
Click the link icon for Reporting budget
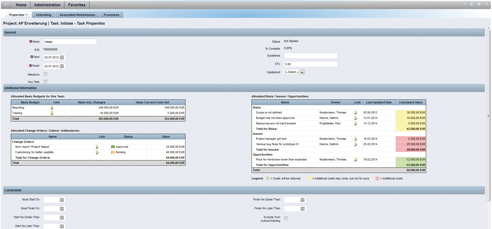[52, 108]
